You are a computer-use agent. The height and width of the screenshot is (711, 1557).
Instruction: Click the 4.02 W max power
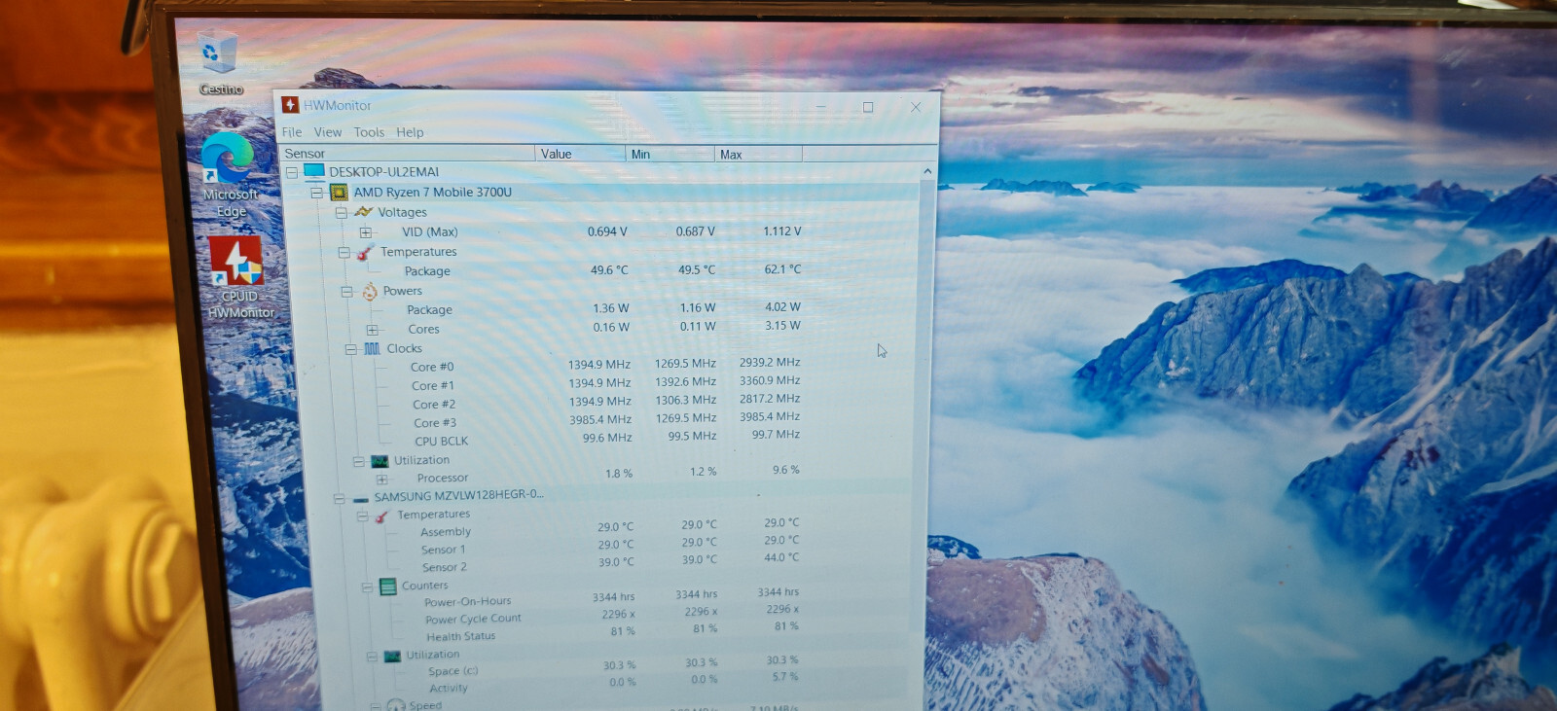pos(782,306)
